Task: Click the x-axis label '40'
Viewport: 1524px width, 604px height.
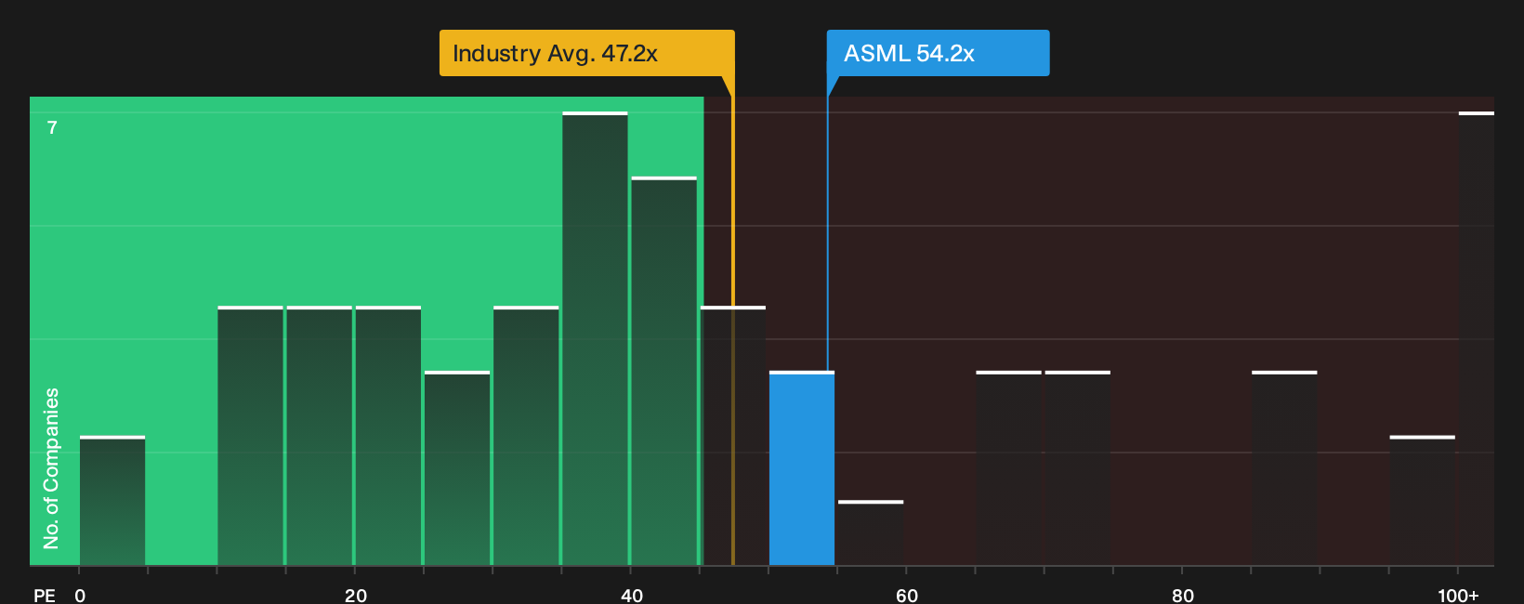Action: click(632, 596)
